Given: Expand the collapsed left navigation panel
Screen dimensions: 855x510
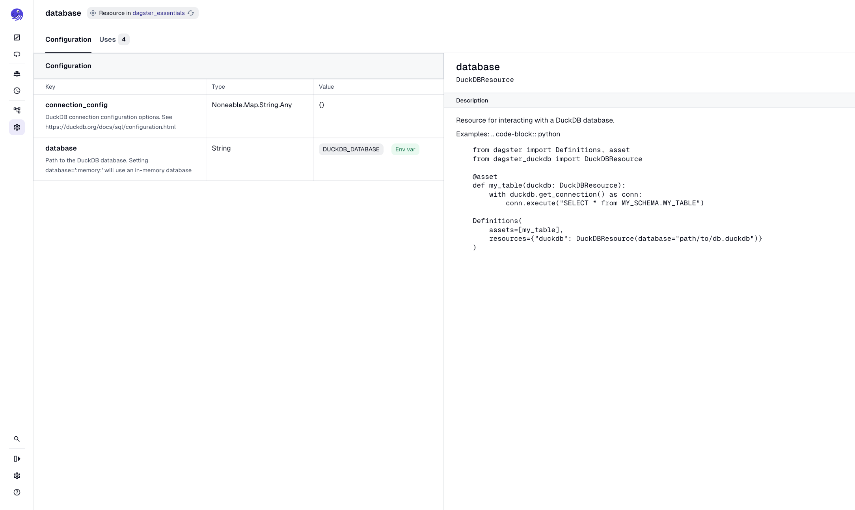Looking at the screenshot, I should [17, 459].
